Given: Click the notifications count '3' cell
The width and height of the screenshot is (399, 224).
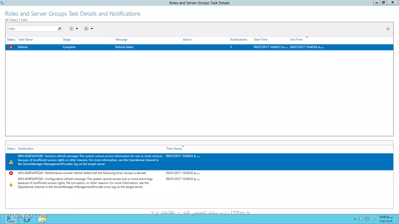Looking at the screenshot, I should point(231,47).
